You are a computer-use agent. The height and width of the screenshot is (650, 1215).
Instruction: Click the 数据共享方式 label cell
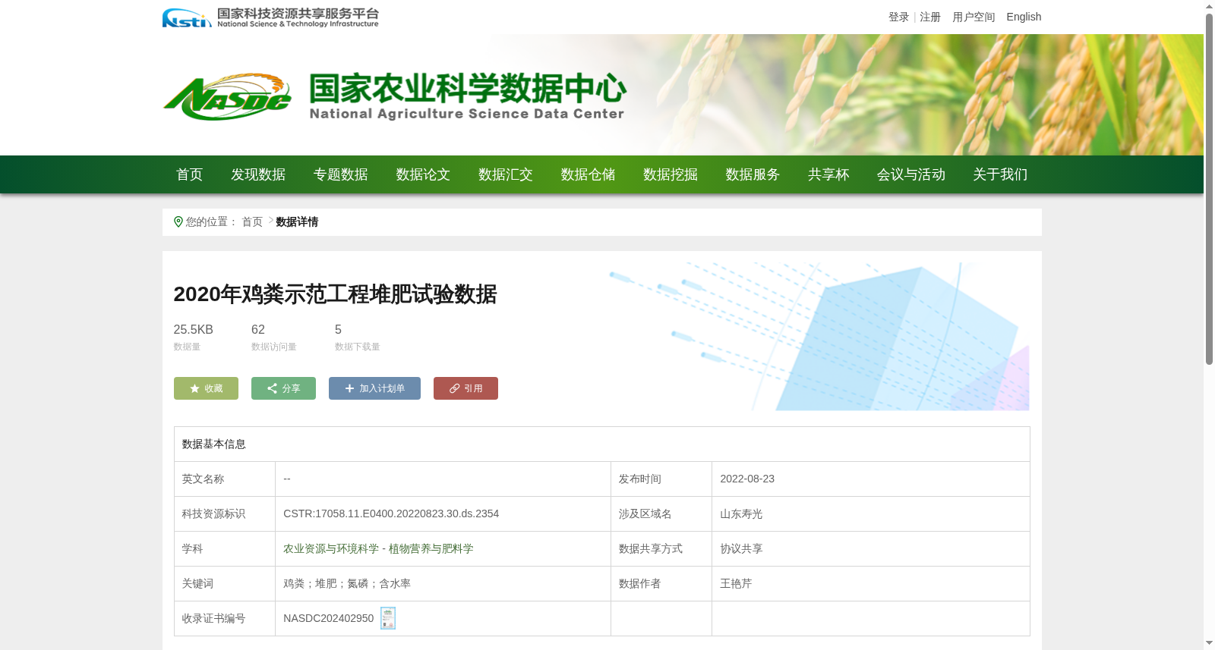pyautogui.click(x=661, y=548)
